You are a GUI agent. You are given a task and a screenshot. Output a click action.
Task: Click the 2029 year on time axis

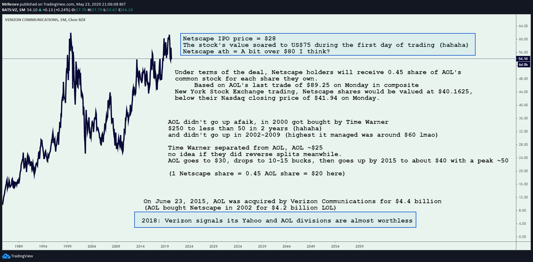(x=213, y=246)
